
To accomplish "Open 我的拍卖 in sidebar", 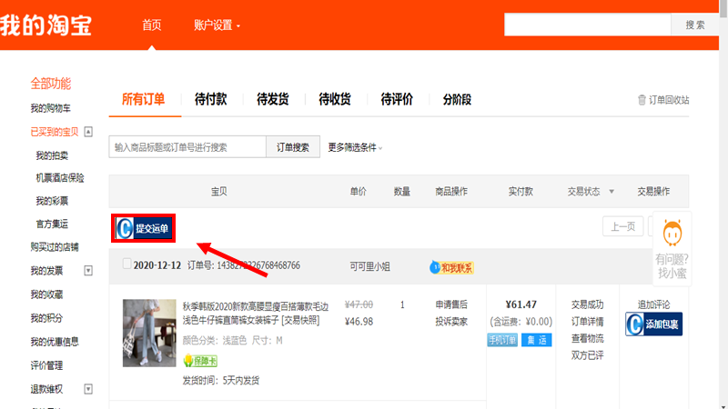I will tap(52, 155).
